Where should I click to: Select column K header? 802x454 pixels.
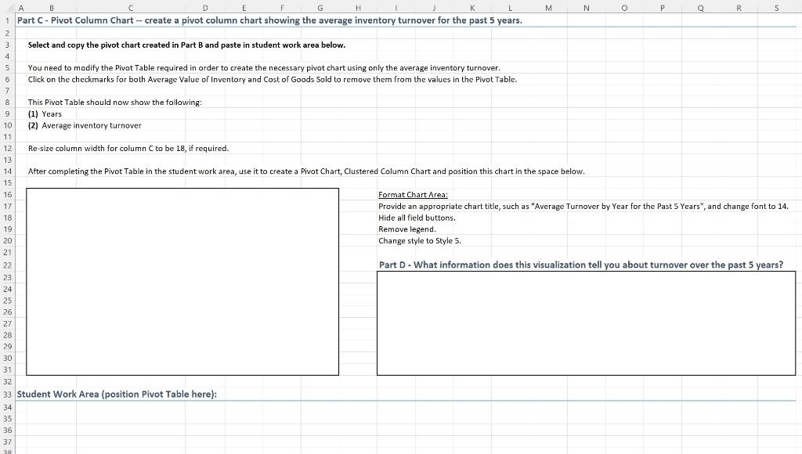point(472,8)
